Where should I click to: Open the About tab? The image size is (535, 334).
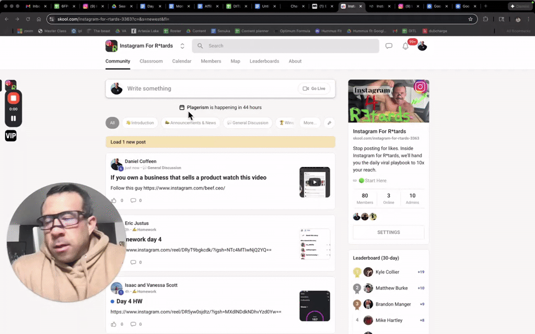(x=295, y=62)
